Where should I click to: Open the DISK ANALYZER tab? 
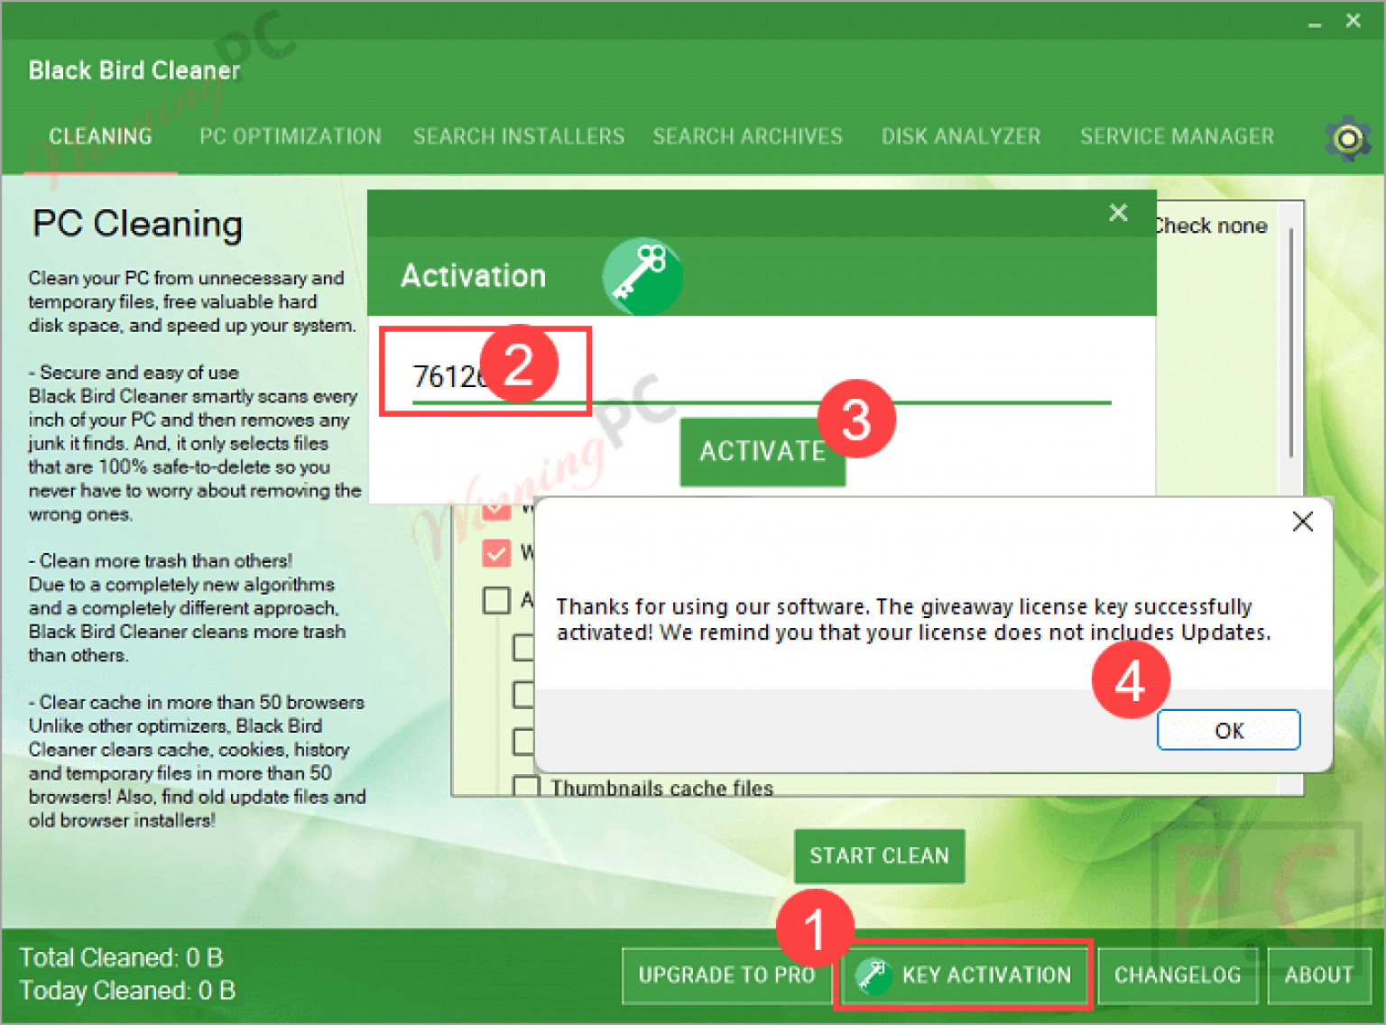pyautogui.click(x=960, y=136)
